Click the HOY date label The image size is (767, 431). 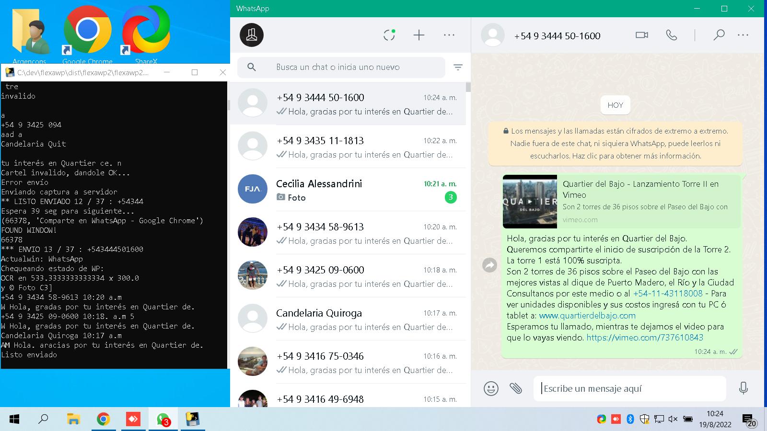(615, 105)
